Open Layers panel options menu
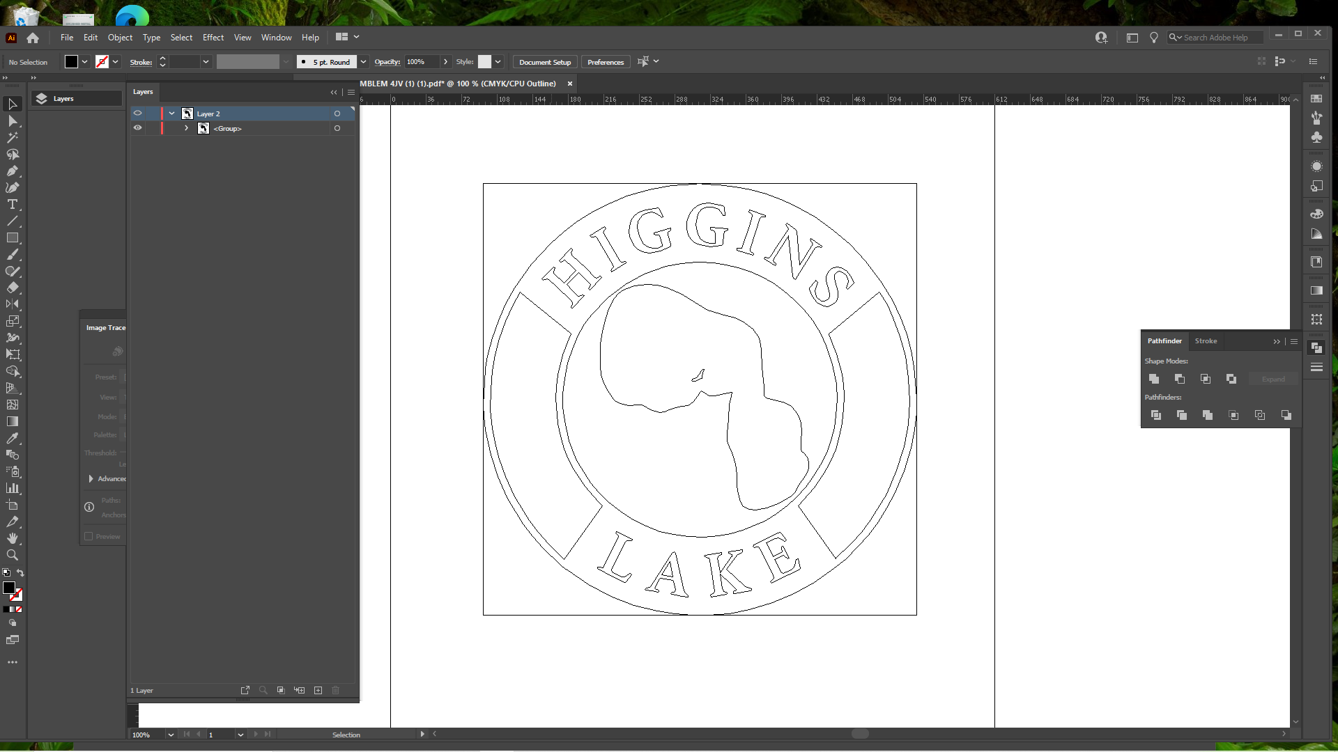 [x=351, y=92]
